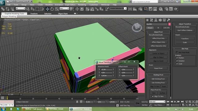Toggle Window/Crossing selection mode

click(x=42, y=9)
